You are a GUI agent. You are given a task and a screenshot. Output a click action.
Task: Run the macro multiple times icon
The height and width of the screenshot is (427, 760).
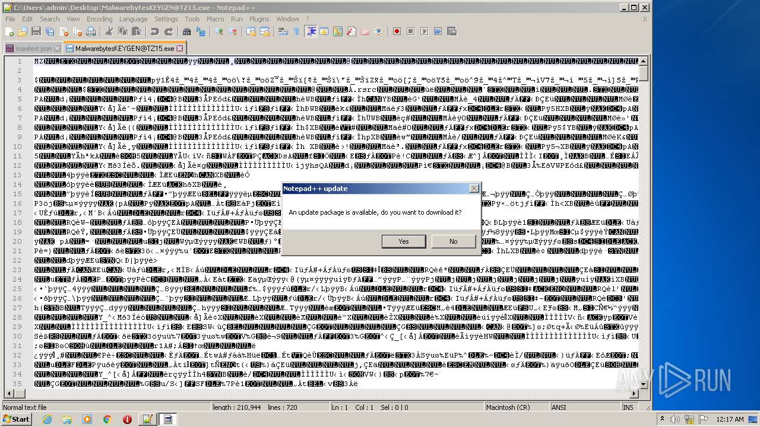coord(438,31)
